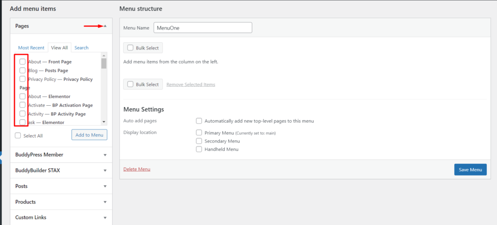Click the Save Menu button
The height and width of the screenshot is (225, 497).
pyautogui.click(x=470, y=170)
